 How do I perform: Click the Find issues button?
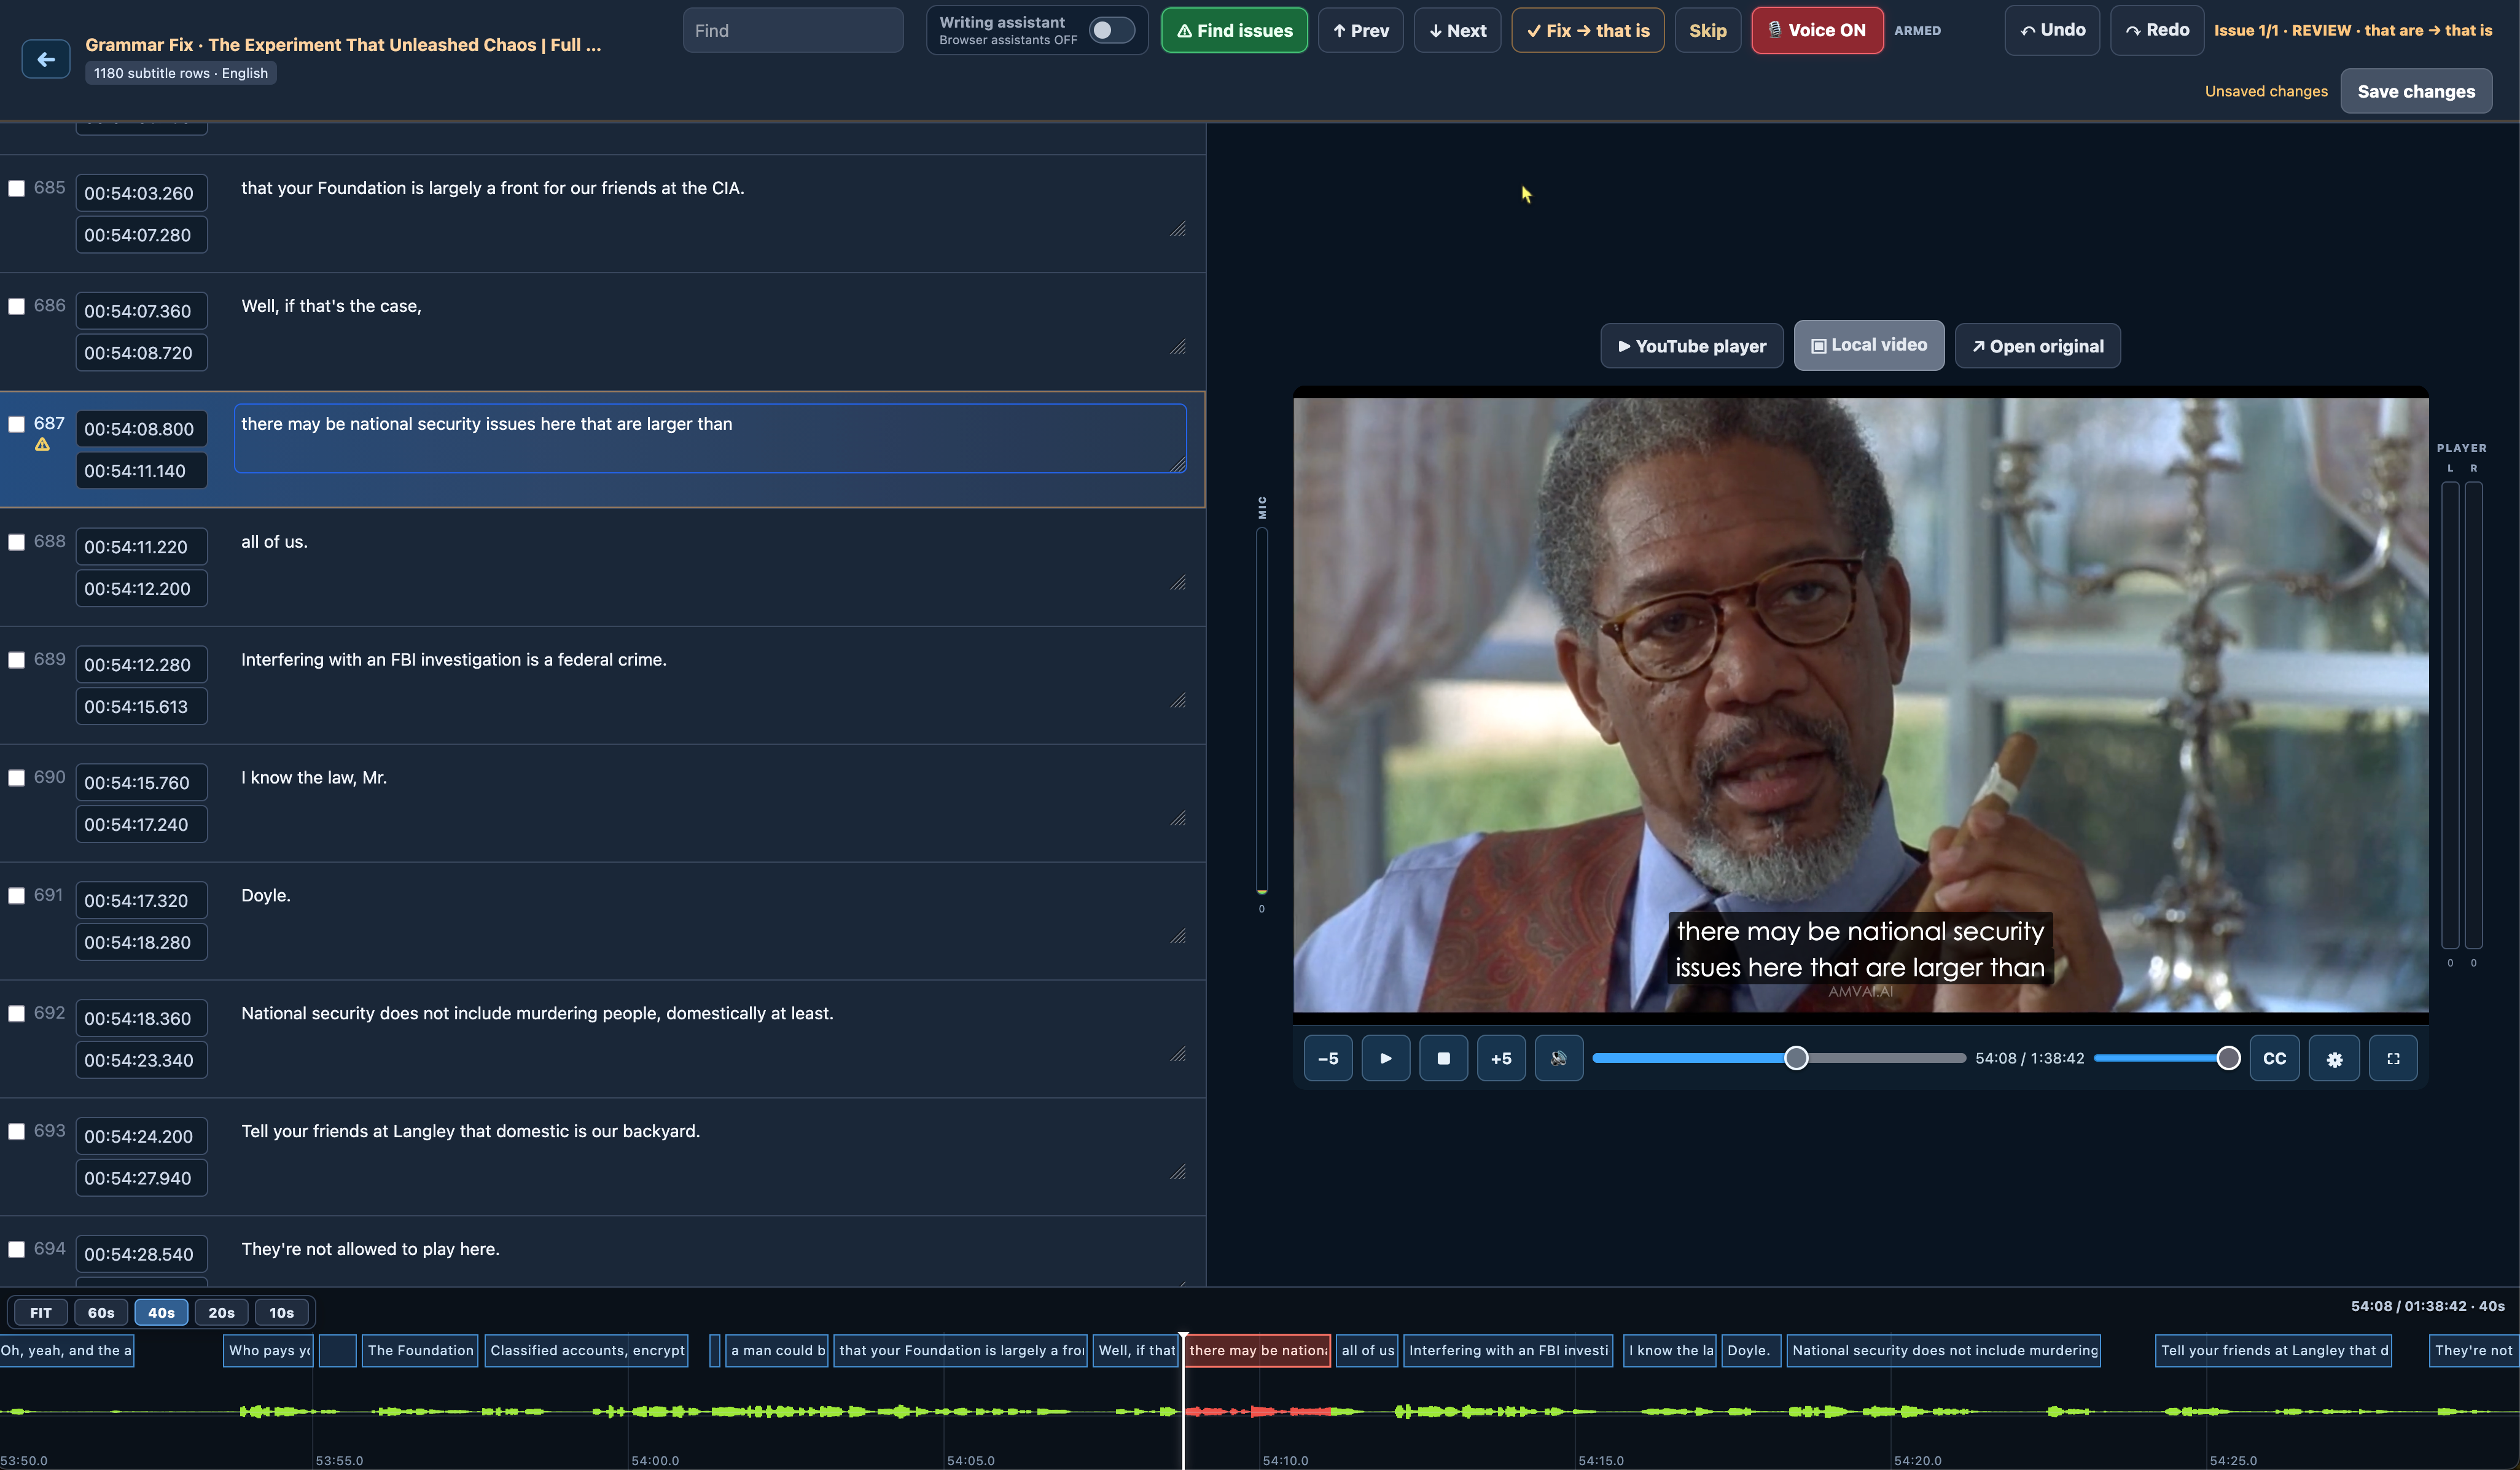pyautogui.click(x=1234, y=30)
